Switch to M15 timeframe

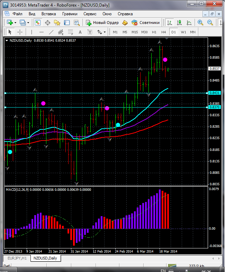135,32
